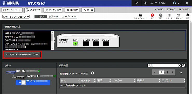Click the 検索 search input field

click(x=163, y=66)
